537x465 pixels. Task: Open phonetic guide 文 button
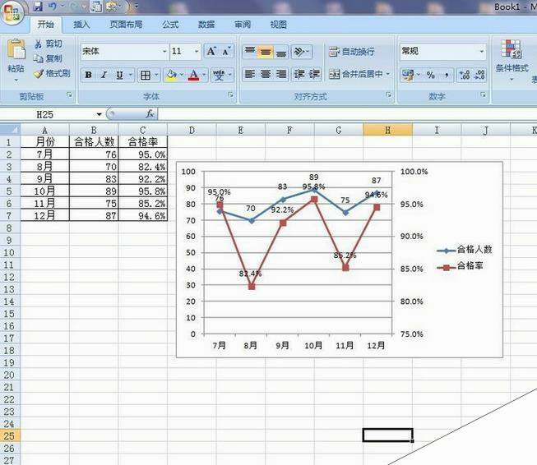[x=219, y=75]
